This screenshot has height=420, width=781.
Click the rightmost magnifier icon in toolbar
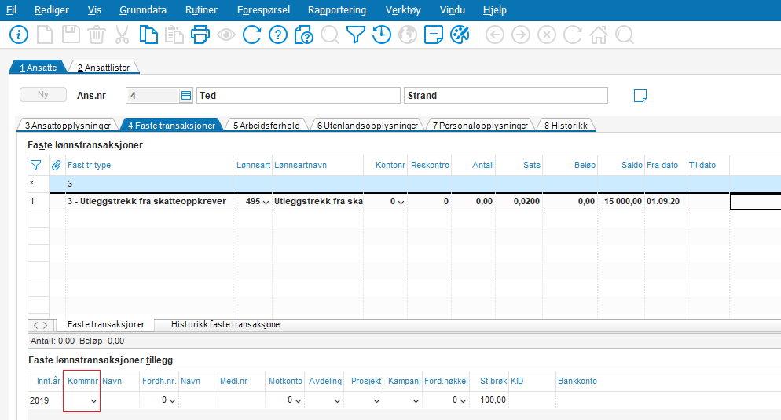(624, 35)
